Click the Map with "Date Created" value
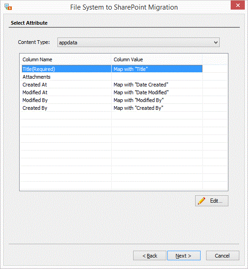 pyautogui.click(x=141, y=85)
